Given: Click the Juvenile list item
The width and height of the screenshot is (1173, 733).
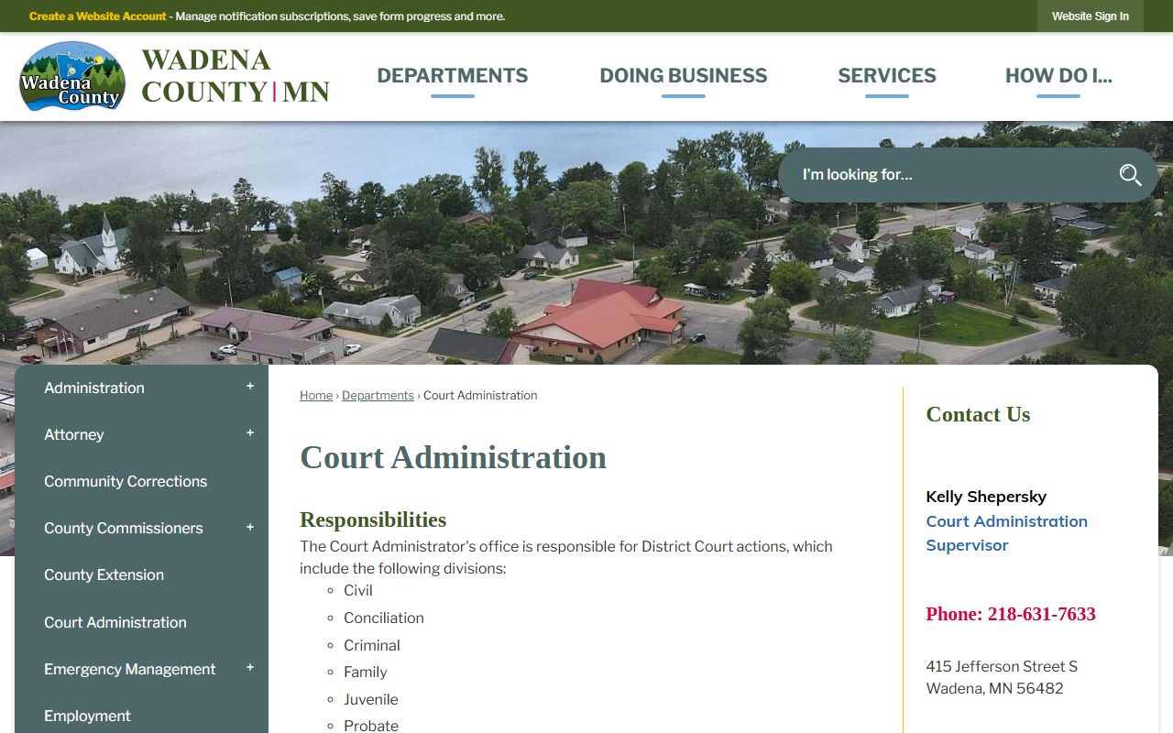Looking at the screenshot, I should pyautogui.click(x=371, y=699).
